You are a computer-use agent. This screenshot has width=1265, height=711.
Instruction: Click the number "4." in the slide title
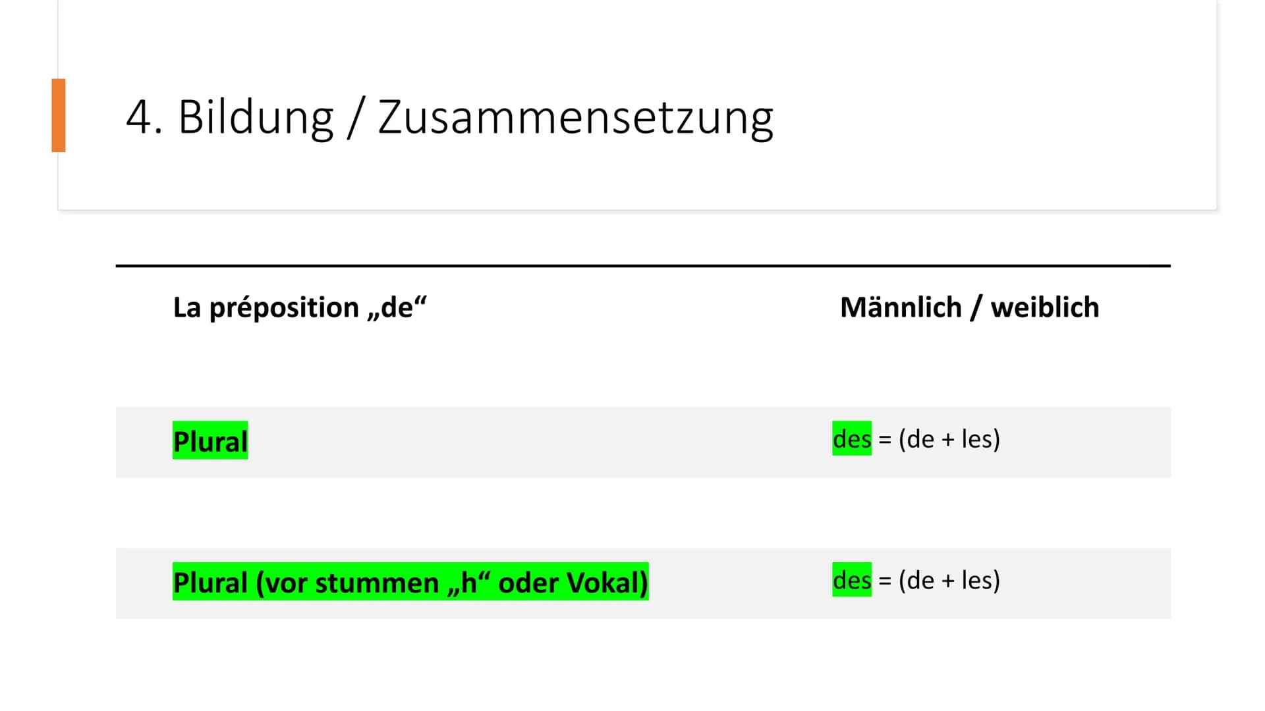coord(144,118)
